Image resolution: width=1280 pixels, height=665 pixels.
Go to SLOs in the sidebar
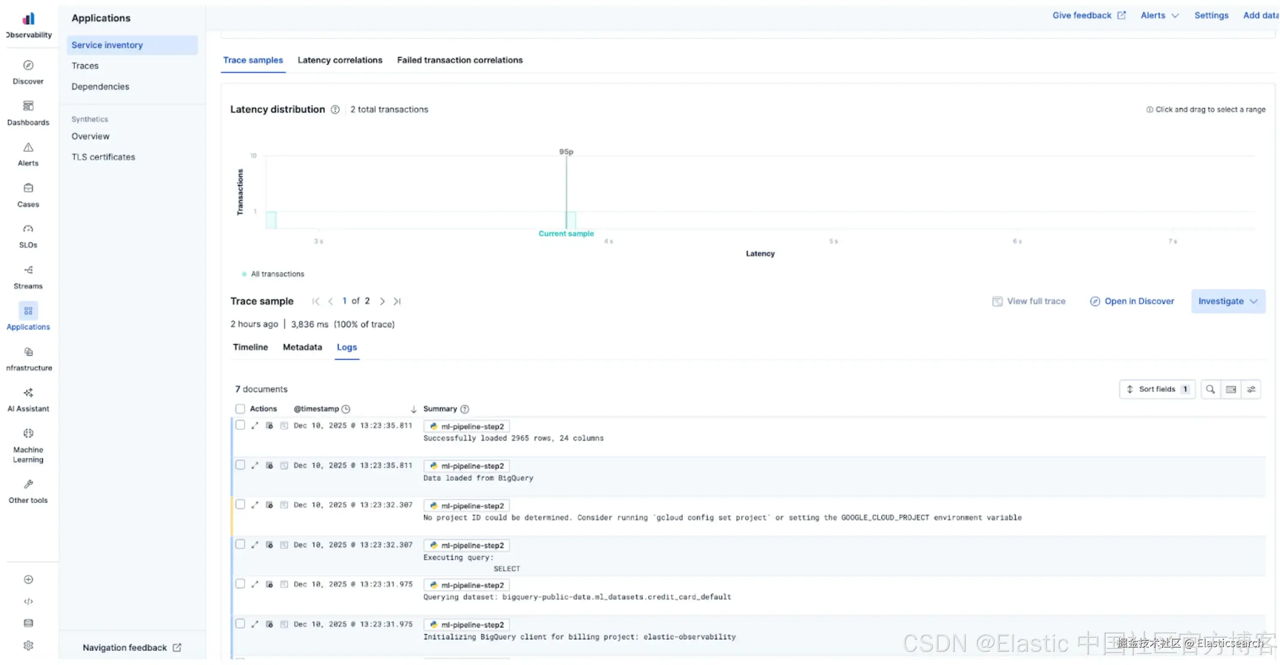pyautogui.click(x=28, y=229)
